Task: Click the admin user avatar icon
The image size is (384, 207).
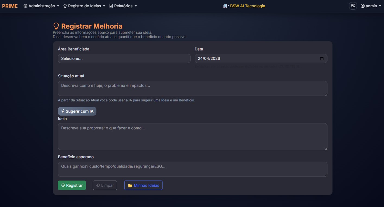Action: click(363, 6)
